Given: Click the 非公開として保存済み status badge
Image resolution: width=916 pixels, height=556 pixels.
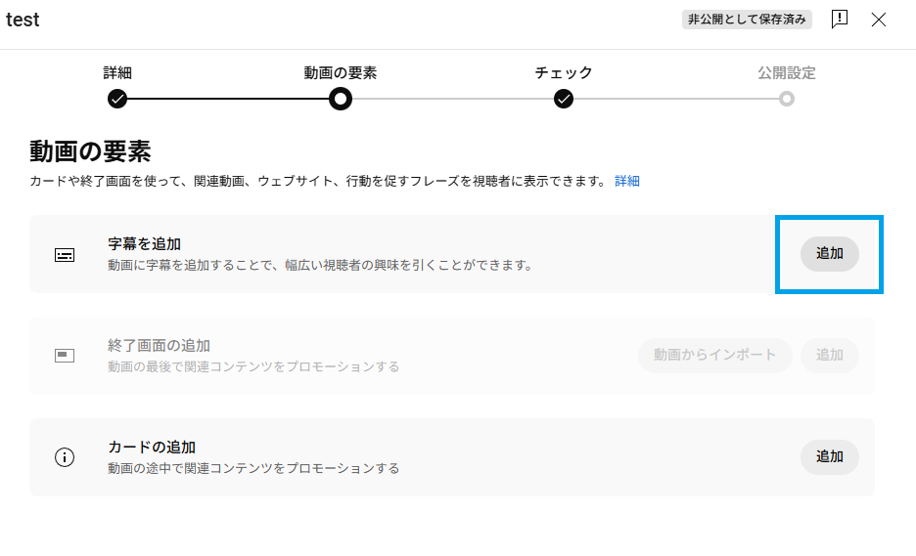Looking at the screenshot, I should tap(748, 20).
